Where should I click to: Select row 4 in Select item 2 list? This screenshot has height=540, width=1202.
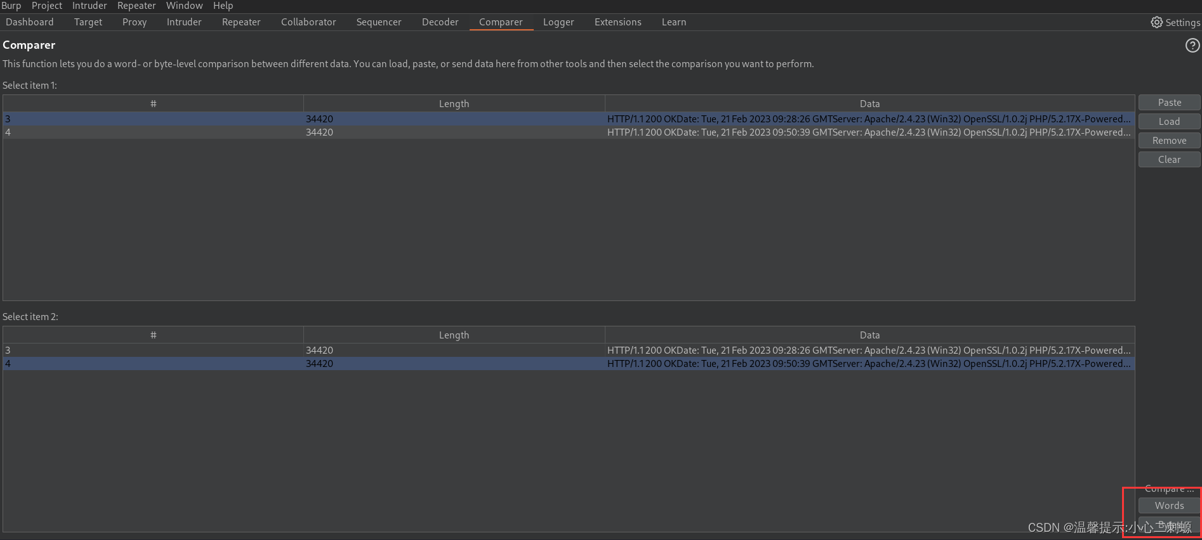569,364
